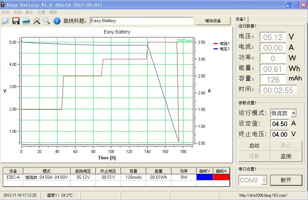
Task: Click the blue 曲线V color swatch
Action: pos(205,177)
